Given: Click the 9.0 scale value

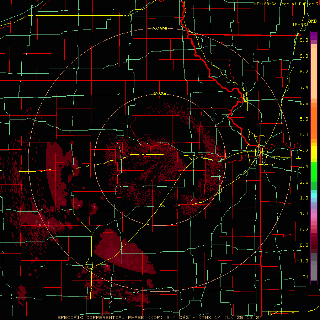Looking at the screenshot, I should click(304, 56).
